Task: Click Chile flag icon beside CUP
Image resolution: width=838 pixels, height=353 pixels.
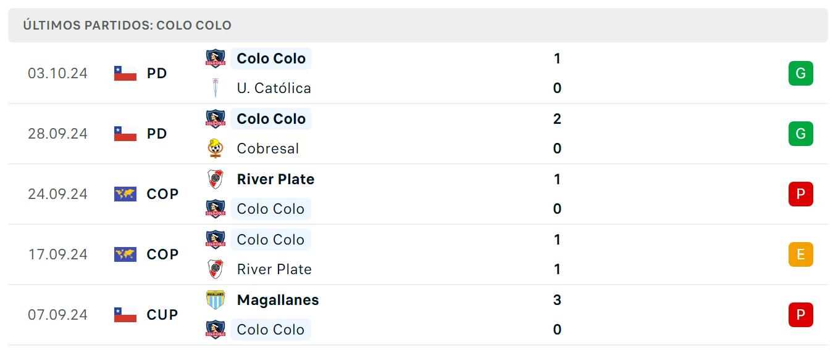Action: 125,315
